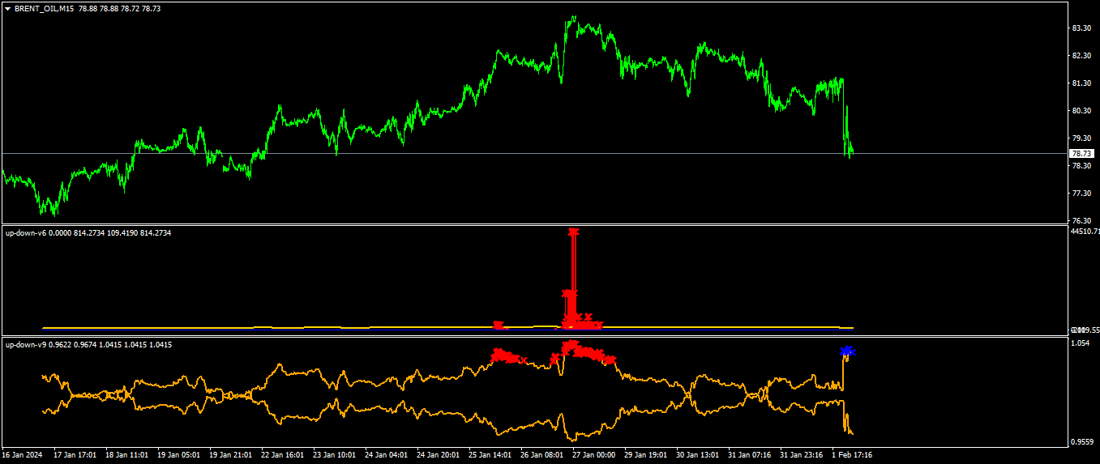Click the 77.30 price scale label
This screenshot has height=464, width=1100.
[x=1081, y=193]
